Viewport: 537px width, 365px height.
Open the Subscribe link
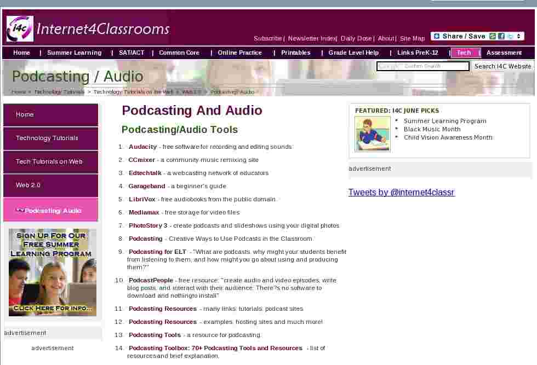click(x=267, y=38)
